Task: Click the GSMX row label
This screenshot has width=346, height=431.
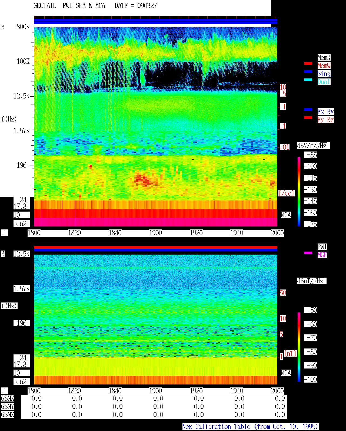Action: click(8, 399)
